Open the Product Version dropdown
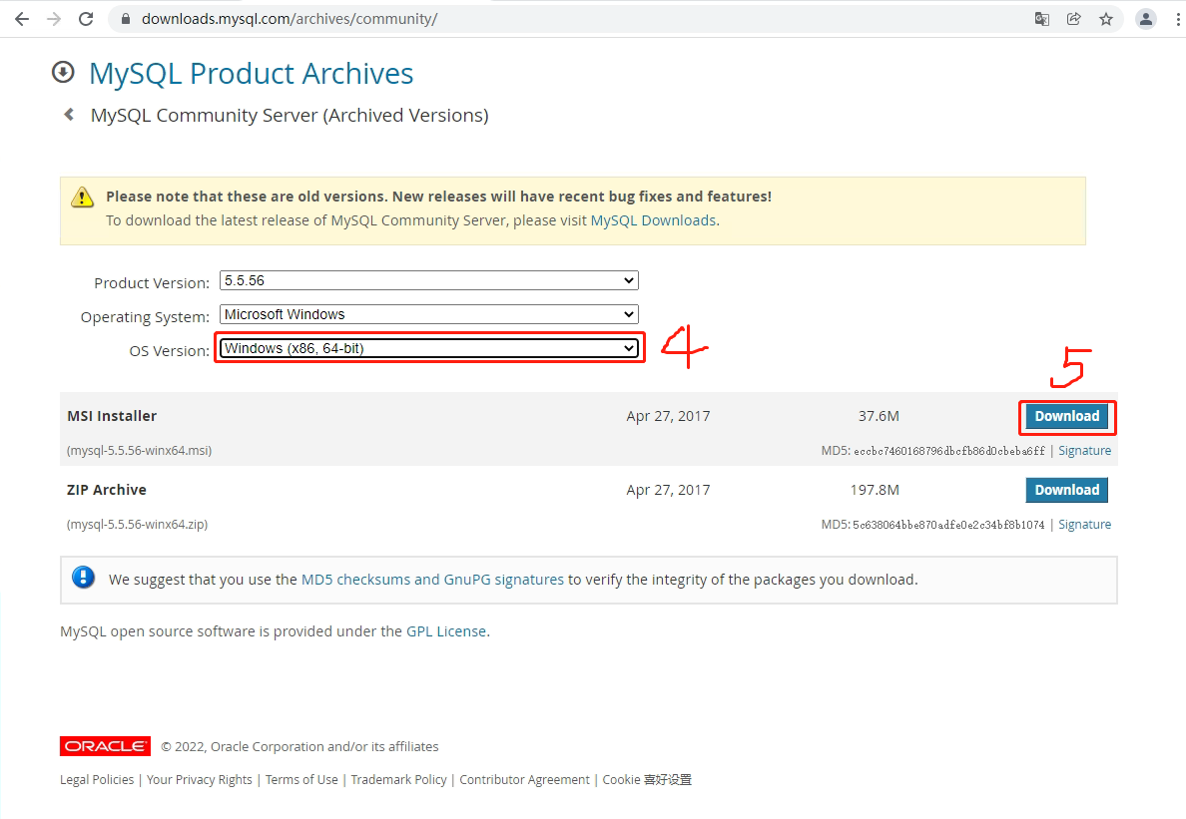Screen dimensions: 1186x819 click(x=429, y=280)
